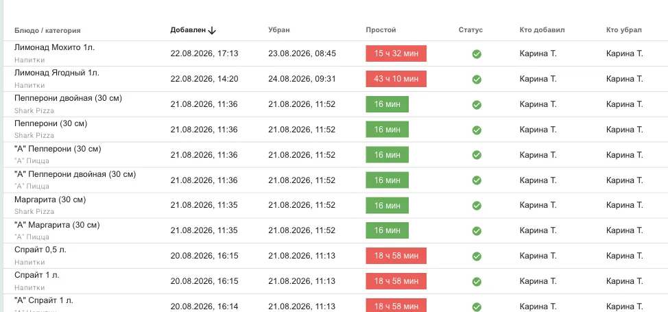The image size is (668, 312).
Task: Click status checkmark for "A" Пепперони (30 см)
Action: tap(477, 155)
